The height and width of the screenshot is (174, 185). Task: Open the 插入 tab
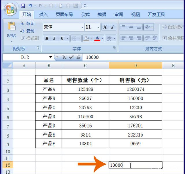click(x=43, y=14)
